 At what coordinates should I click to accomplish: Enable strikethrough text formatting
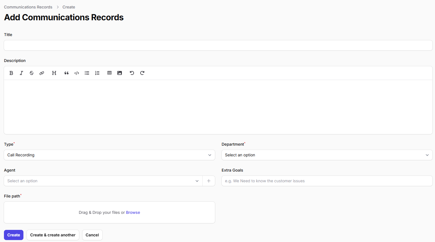click(x=32, y=73)
